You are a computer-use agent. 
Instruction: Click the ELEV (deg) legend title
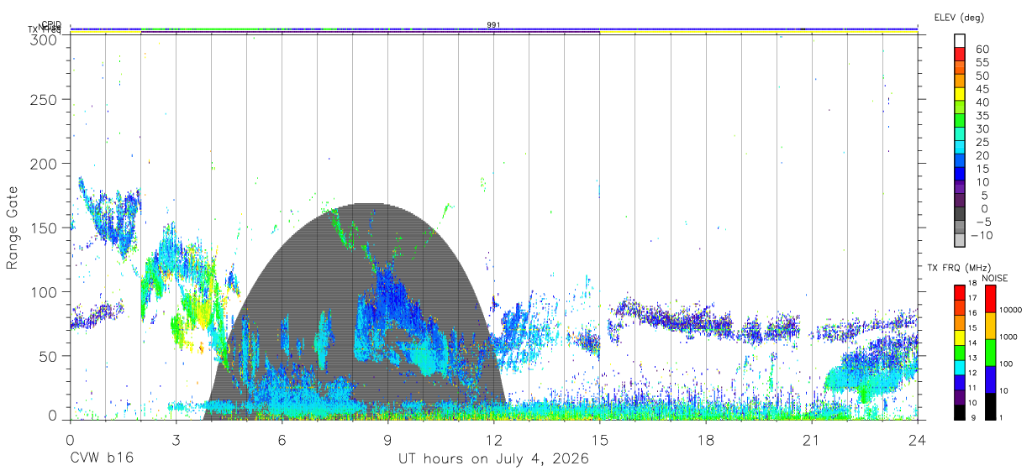958,17
